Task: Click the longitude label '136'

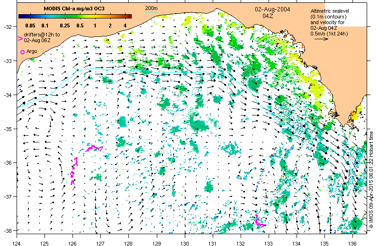Action: [x=352, y=243]
